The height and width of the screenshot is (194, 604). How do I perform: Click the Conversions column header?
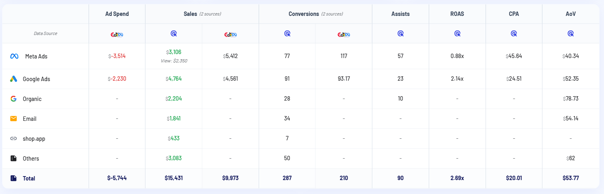(304, 14)
